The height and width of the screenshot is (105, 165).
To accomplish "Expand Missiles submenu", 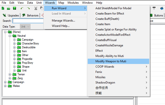I will tap(118, 77).
